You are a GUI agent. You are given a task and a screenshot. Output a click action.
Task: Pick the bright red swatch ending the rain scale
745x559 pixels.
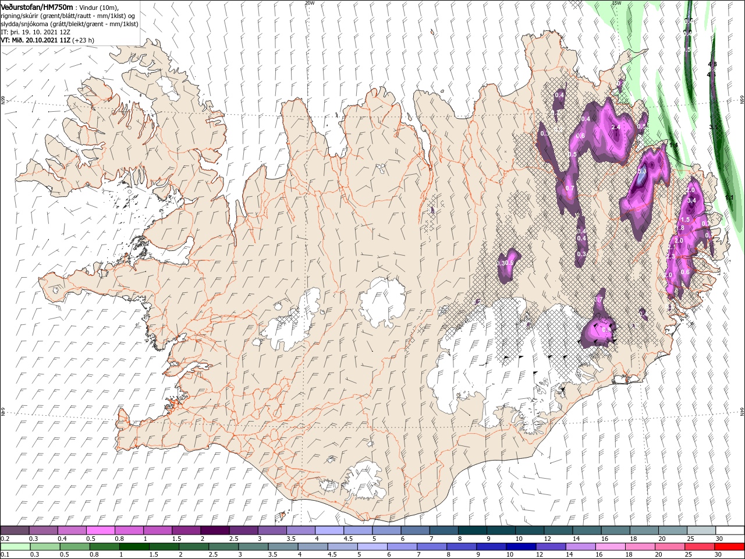click(729, 547)
